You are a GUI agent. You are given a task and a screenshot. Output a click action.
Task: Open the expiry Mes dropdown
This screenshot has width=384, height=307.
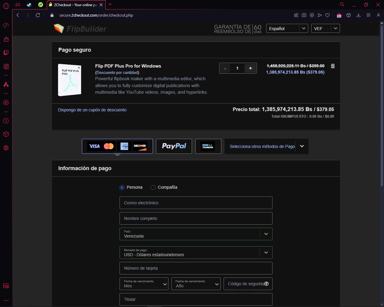(144, 284)
